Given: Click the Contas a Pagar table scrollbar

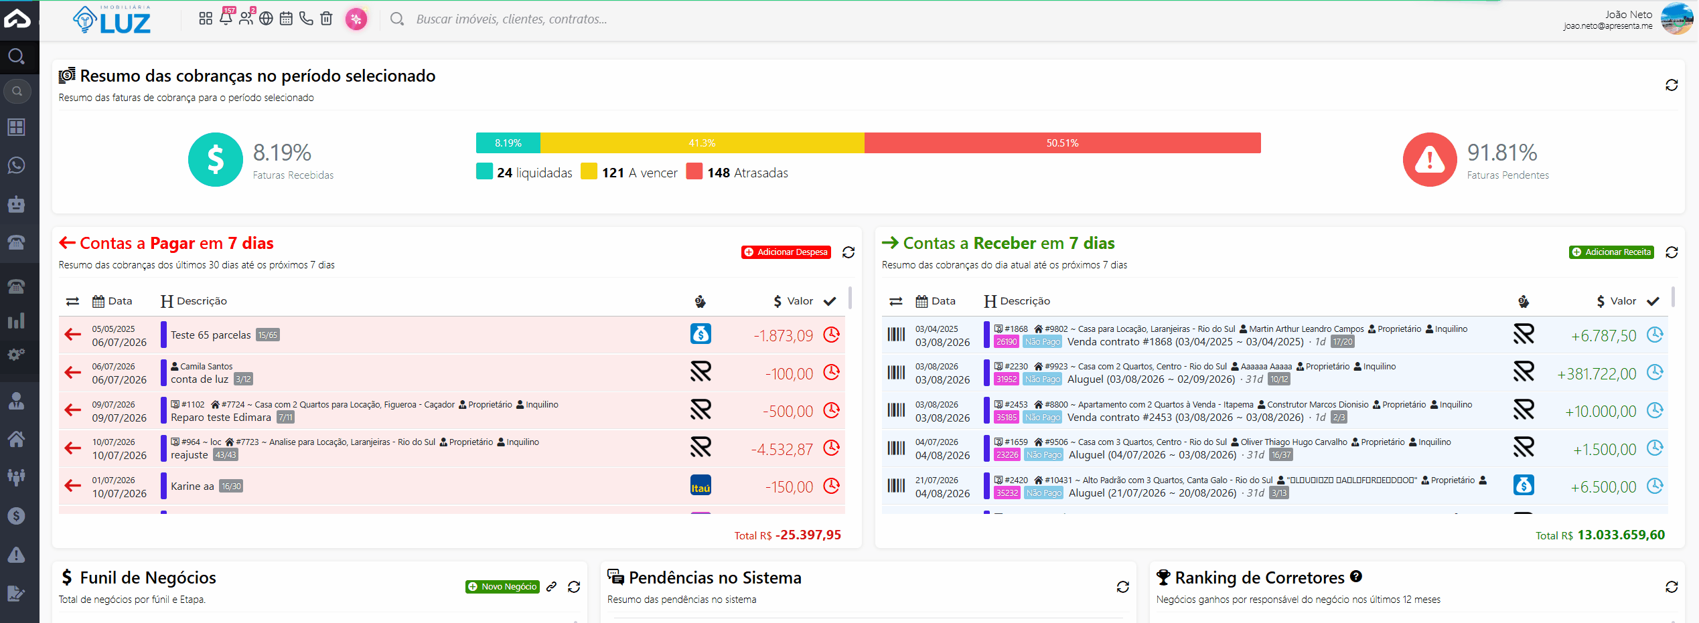Looking at the screenshot, I should (850, 298).
